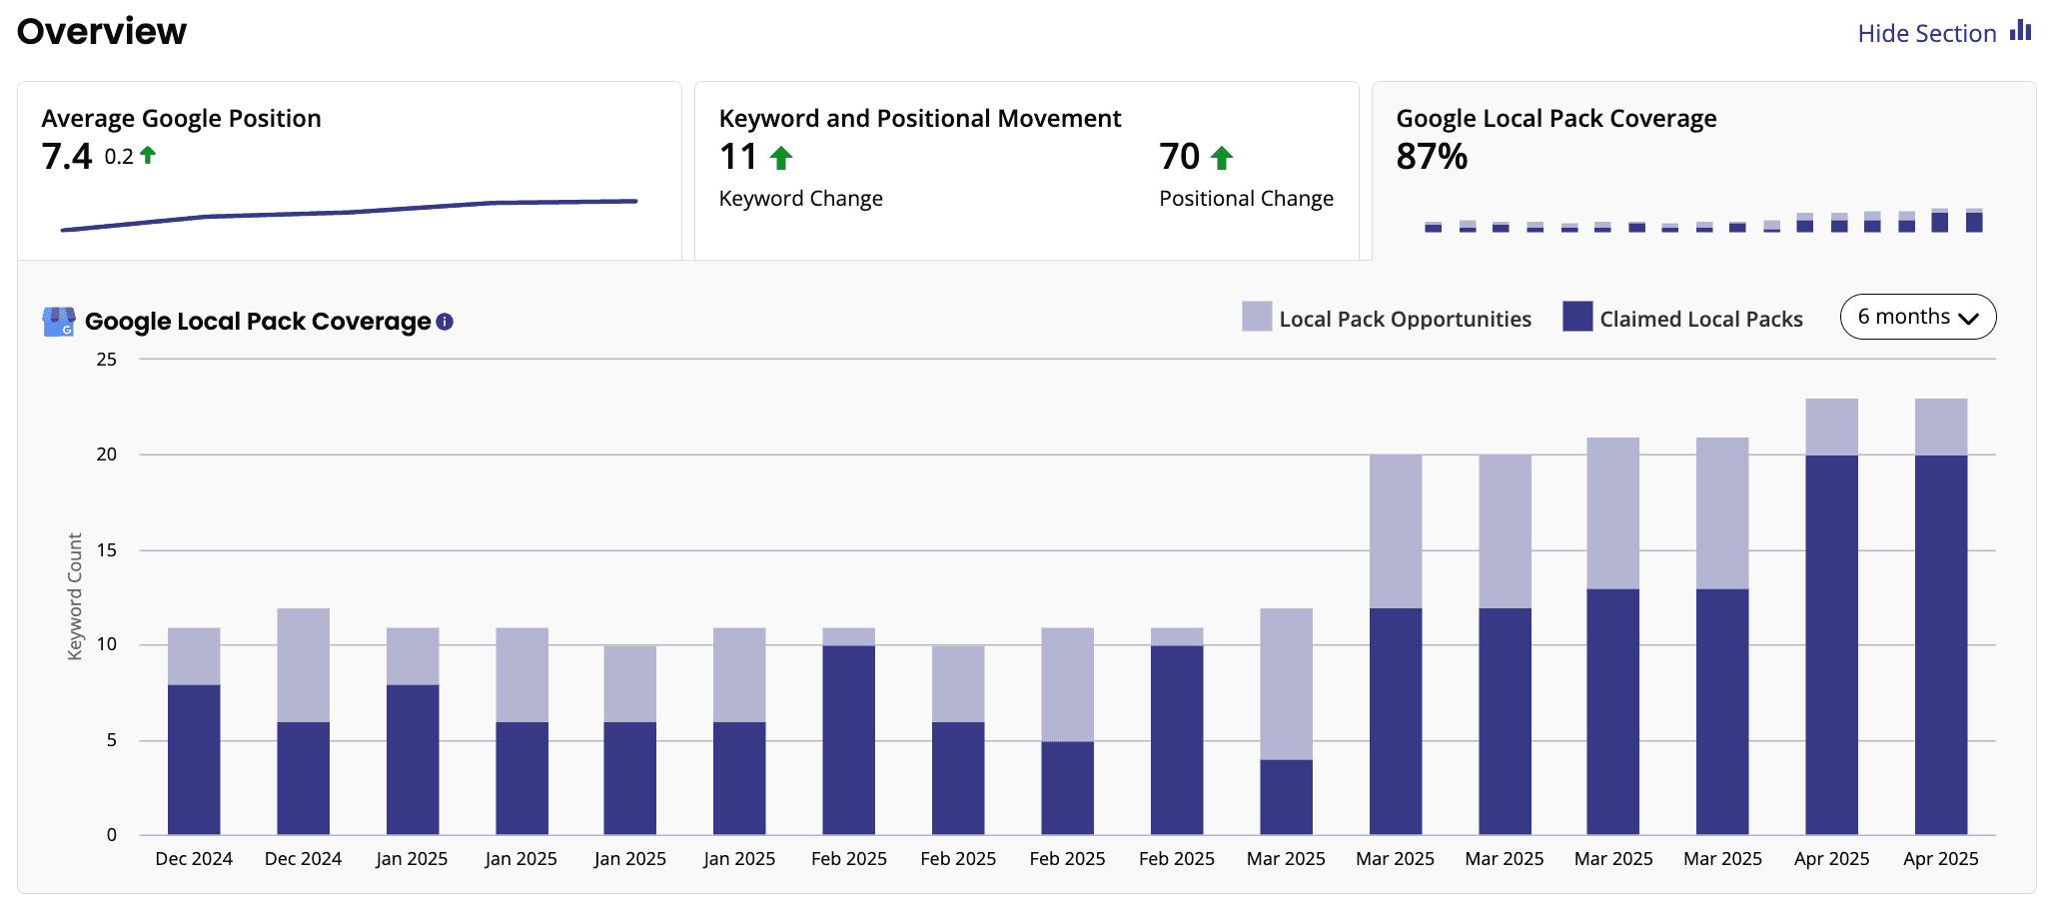
Task: Click the mini bar chart under 87%
Action: (x=1702, y=222)
